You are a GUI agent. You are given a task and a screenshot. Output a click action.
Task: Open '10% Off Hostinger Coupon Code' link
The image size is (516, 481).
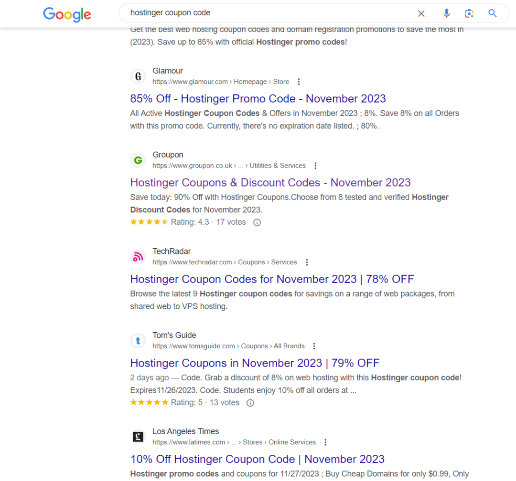(258, 460)
